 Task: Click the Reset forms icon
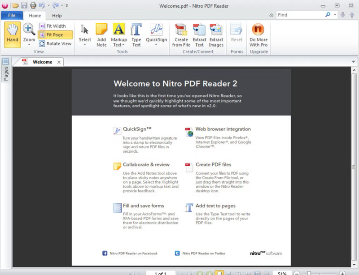click(236, 30)
